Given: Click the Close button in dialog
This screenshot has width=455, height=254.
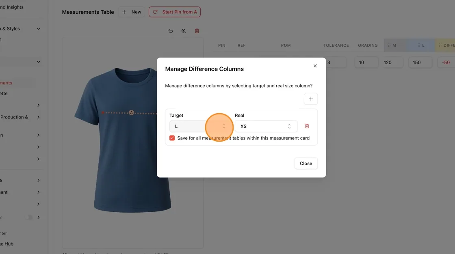Looking at the screenshot, I should pos(306,164).
